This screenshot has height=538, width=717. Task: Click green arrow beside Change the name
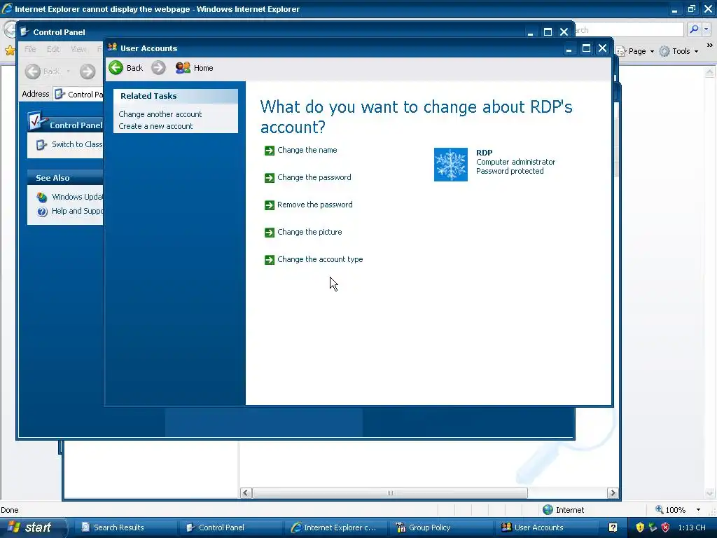(270, 151)
